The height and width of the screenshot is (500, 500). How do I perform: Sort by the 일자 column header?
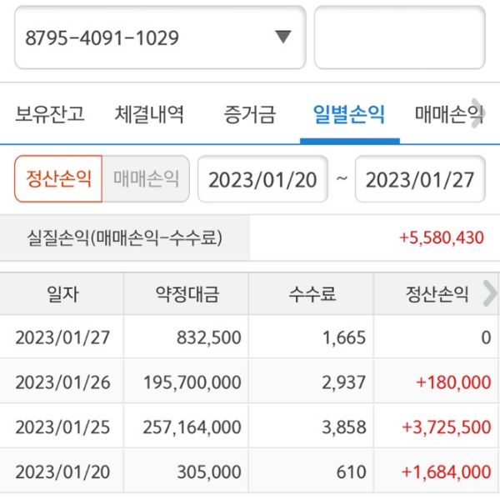tap(62, 293)
